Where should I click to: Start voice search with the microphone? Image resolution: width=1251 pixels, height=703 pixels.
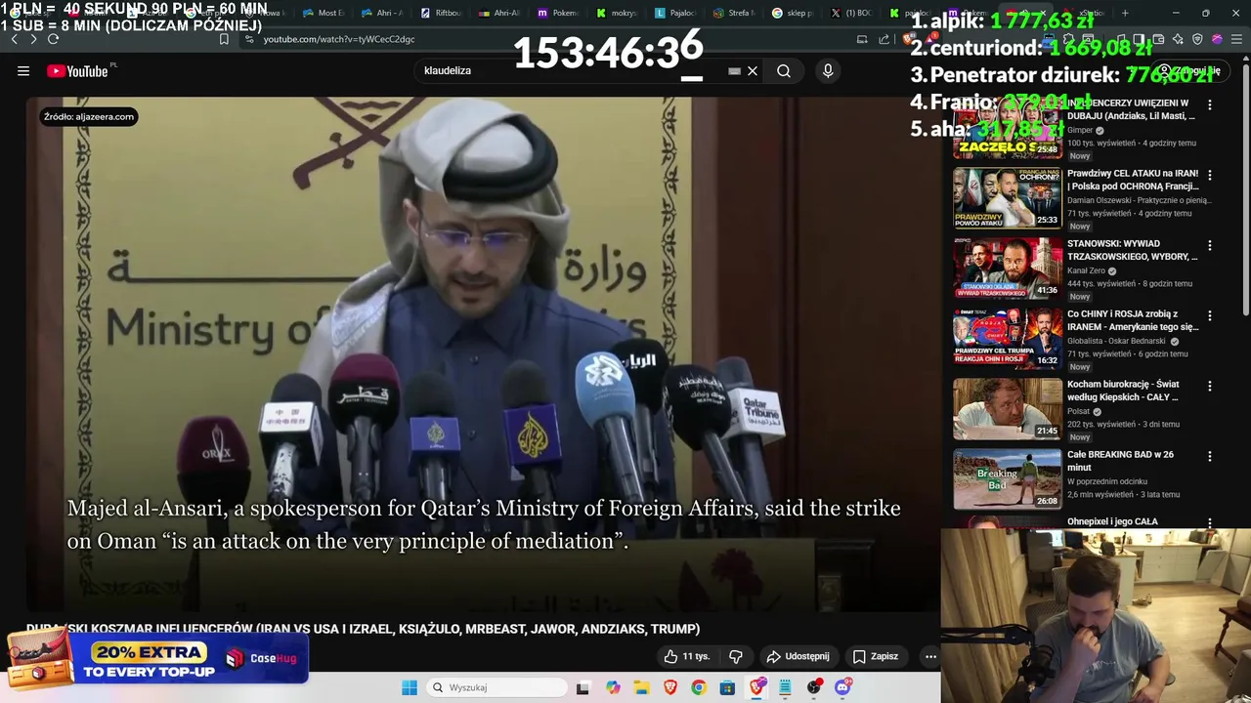828,70
